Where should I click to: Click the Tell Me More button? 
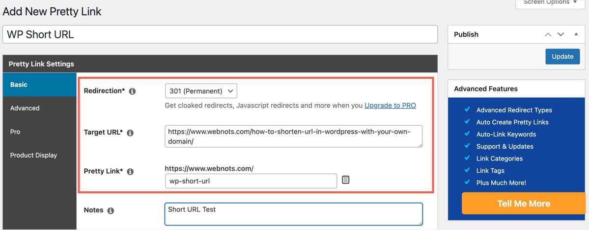[x=523, y=204]
